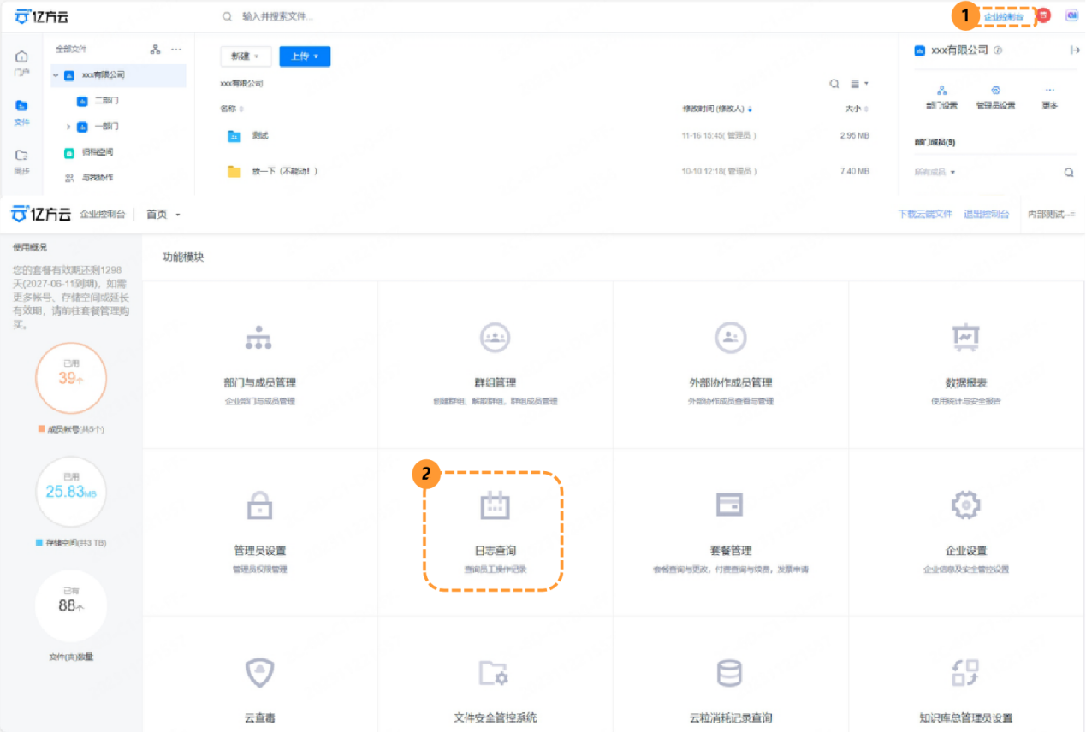The width and height of the screenshot is (1086, 732).
Task: Open the 管理员设置 lock module
Action: [259, 533]
